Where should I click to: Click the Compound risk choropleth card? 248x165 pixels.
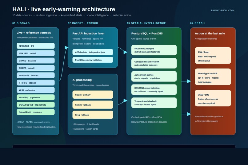(154, 63)
